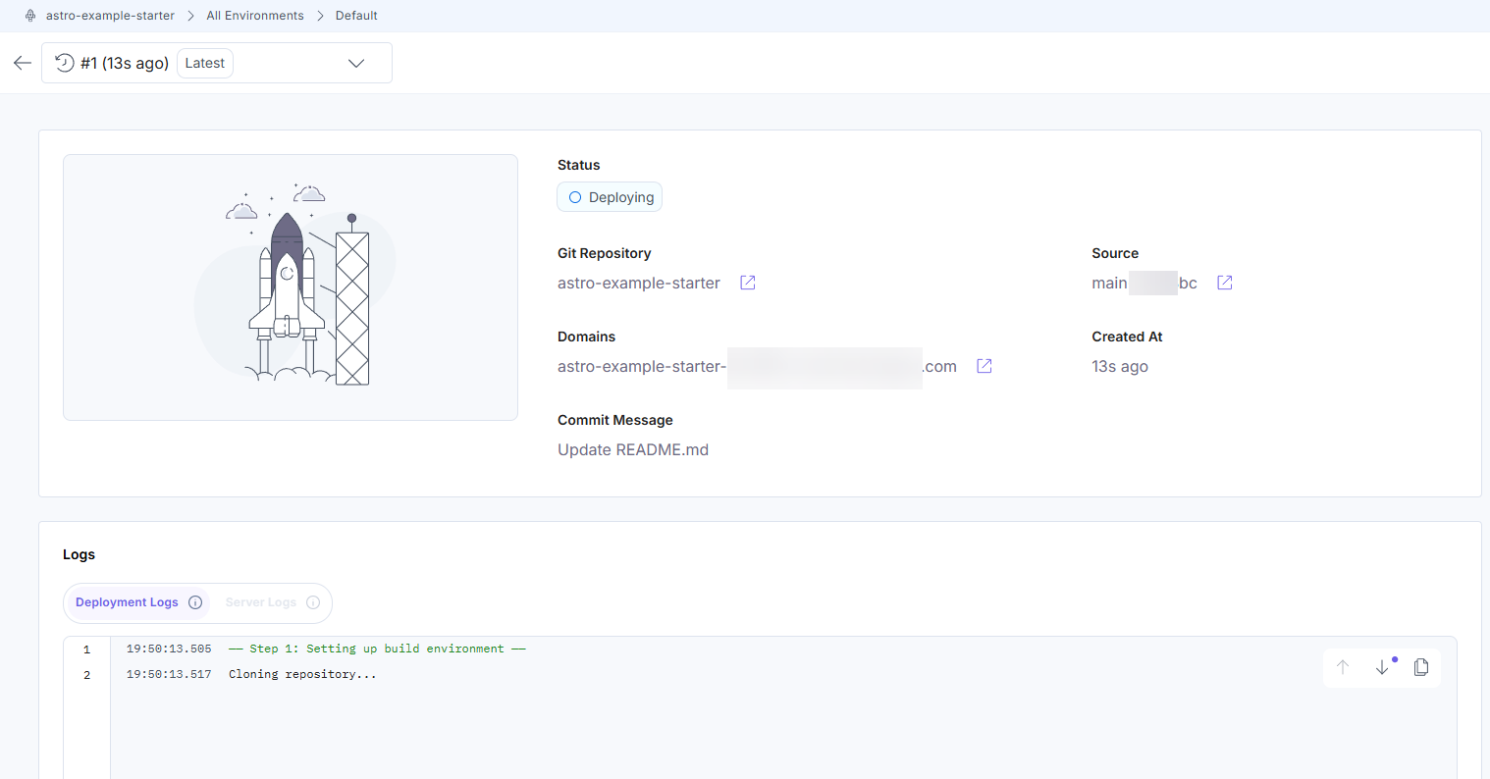Image resolution: width=1490 pixels, height=779 pixels.
Task: Click log timestamp 19:50:13.505
Action: (x=169, y=649)
